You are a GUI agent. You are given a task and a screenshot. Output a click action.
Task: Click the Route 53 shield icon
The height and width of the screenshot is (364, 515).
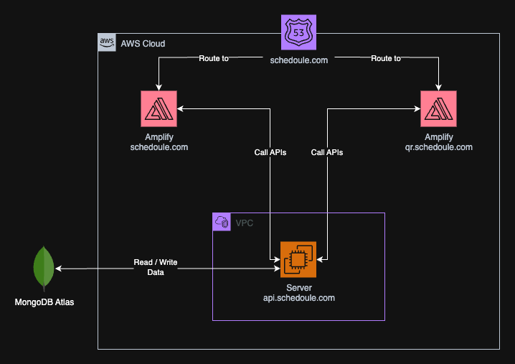pos(298,32)
